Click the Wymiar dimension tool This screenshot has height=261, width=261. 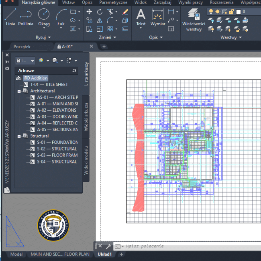coord(158,17)
